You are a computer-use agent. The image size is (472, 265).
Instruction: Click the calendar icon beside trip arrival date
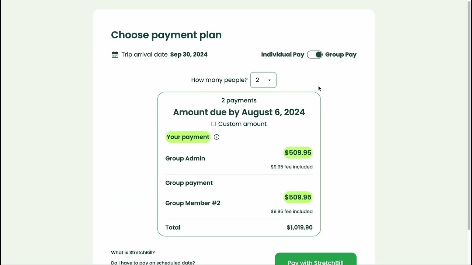[x=115, y=54]
